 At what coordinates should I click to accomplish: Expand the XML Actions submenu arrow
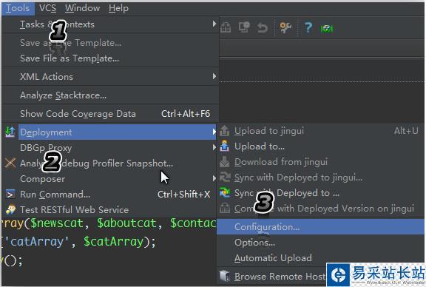pyautogui.click(x=214, y=76)
